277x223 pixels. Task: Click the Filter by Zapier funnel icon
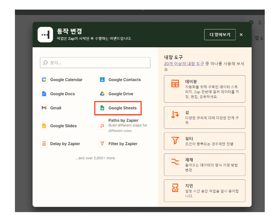[x=102, y=144]
